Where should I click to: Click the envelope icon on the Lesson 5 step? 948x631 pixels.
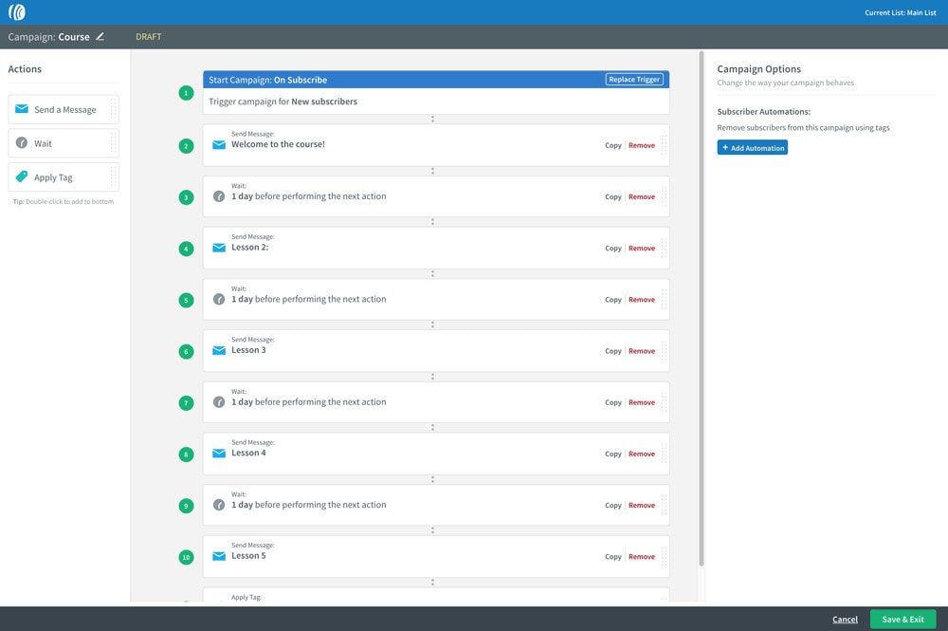[x=219, y=557]
